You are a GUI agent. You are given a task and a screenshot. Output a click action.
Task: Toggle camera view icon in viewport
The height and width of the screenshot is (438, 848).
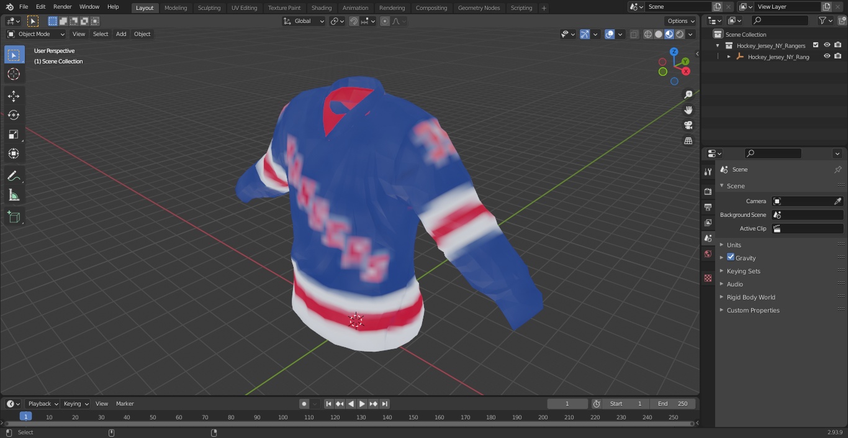pyautogui.click(x=688, y=125)
